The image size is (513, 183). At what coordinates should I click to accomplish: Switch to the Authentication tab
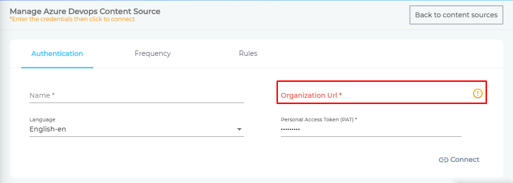(x=57, y=53)
